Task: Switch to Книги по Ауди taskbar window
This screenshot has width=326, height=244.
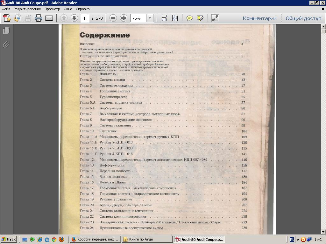Action: pos(147,239)
